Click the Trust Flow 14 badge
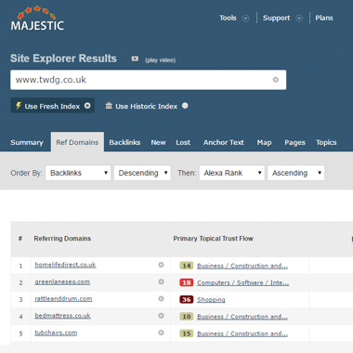The width and height of the screenshot is (353, 353). [187, 266]
